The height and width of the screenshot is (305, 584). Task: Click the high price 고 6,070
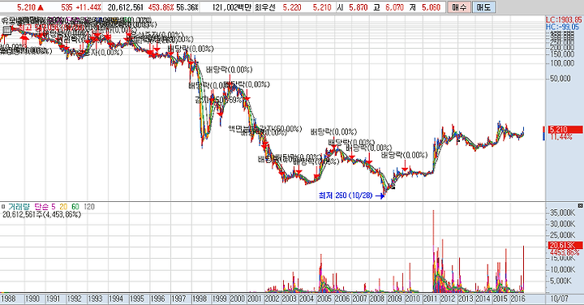click(x=389, y=7)
